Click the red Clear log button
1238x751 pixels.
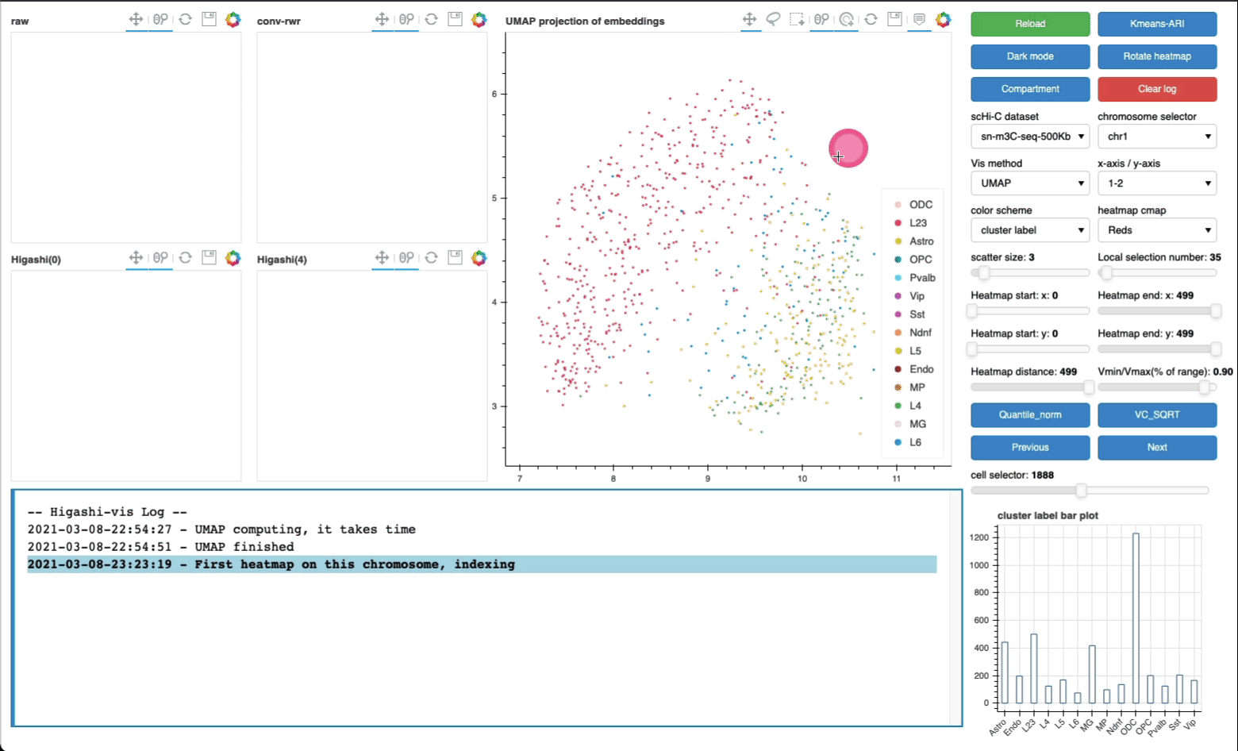click(x=1156, y=89)
